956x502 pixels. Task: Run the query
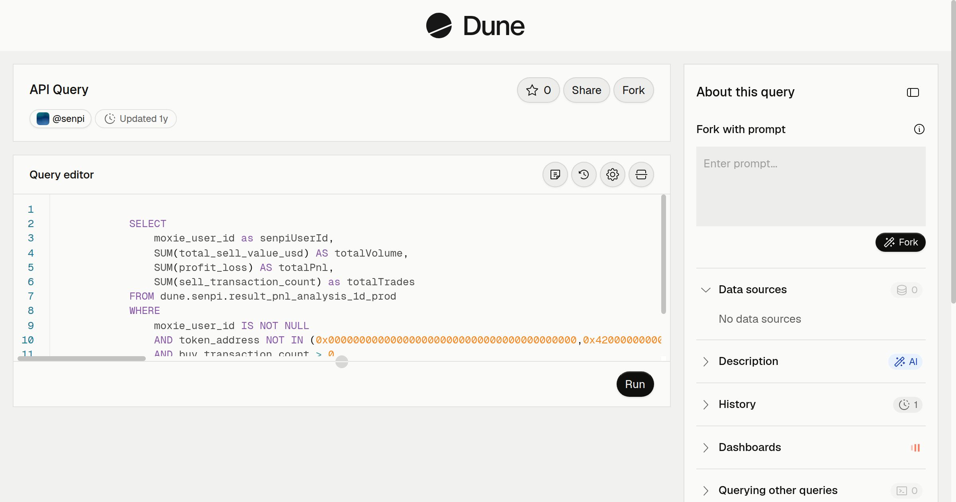635,384
